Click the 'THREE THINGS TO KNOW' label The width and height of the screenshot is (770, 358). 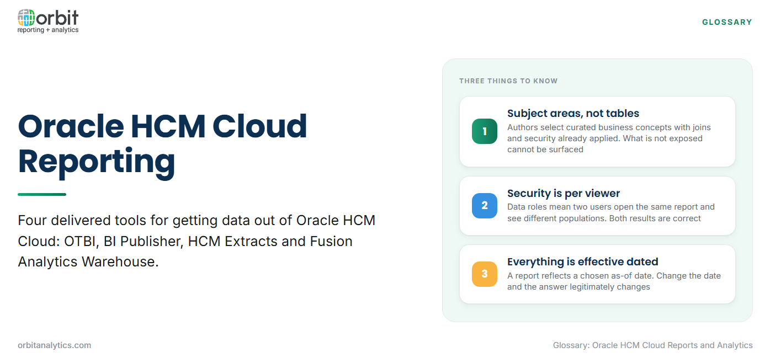pyautogui.click(x=508, y=81)
